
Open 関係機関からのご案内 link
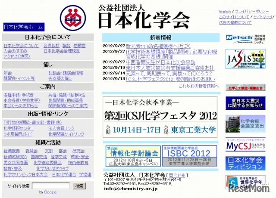[x=68, y=105]
